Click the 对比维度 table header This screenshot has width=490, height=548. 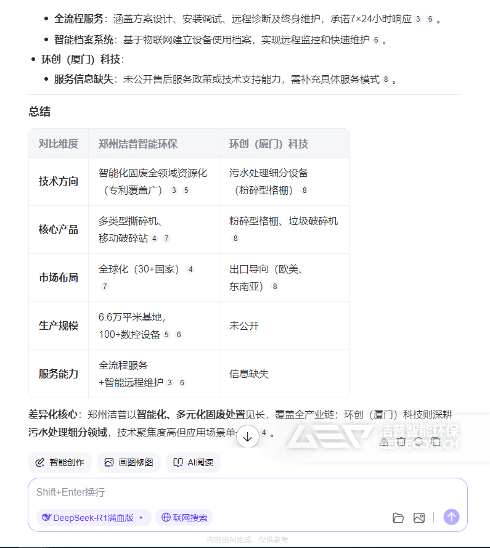coord(59,144)
